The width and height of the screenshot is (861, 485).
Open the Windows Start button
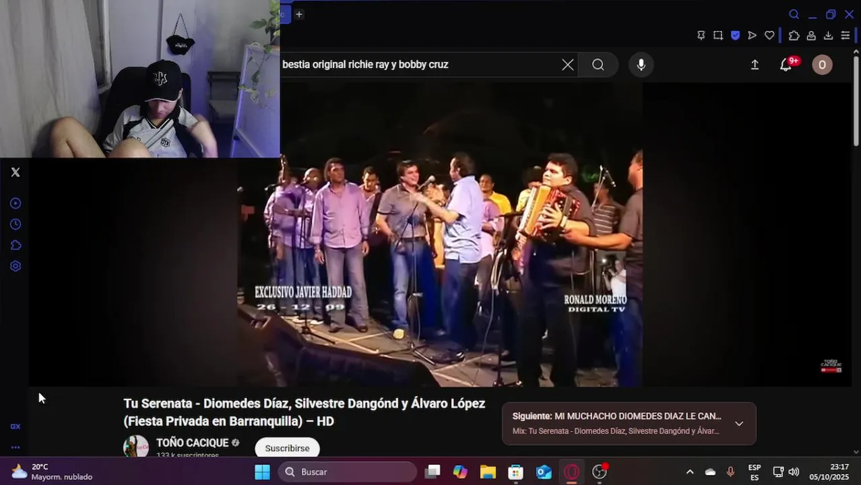[262, 472]
